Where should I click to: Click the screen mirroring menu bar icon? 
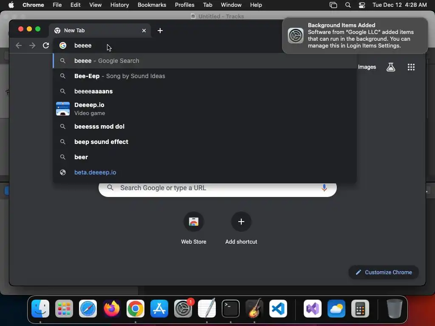coord(333,5)
